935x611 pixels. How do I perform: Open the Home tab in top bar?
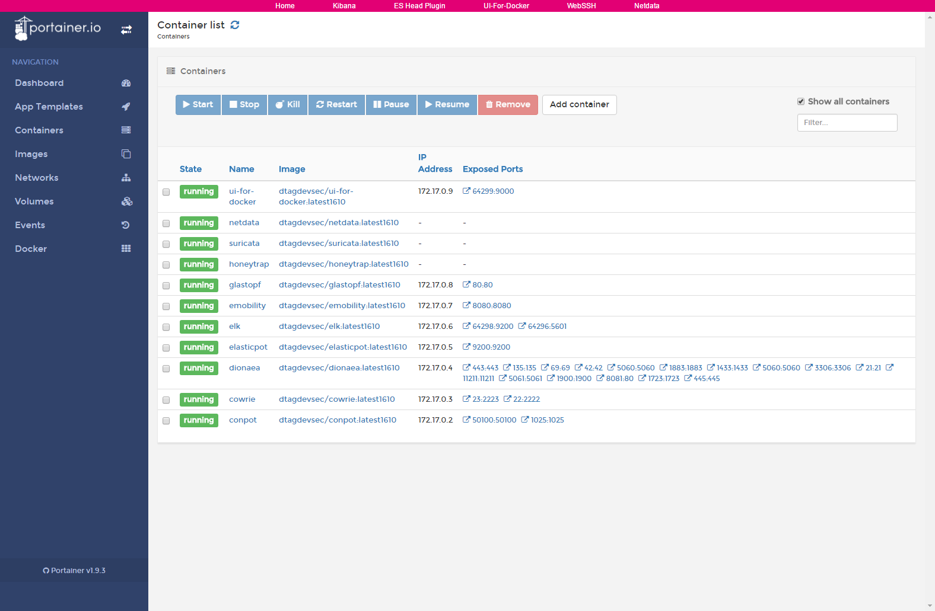pyautogui.click(x=285, y=6)
